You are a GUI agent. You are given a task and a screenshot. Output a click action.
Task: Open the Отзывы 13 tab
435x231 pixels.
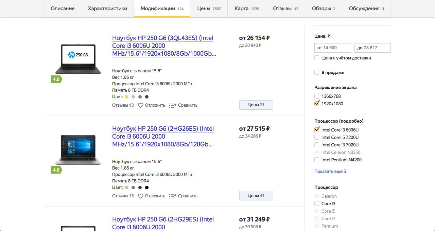(285, 8)
